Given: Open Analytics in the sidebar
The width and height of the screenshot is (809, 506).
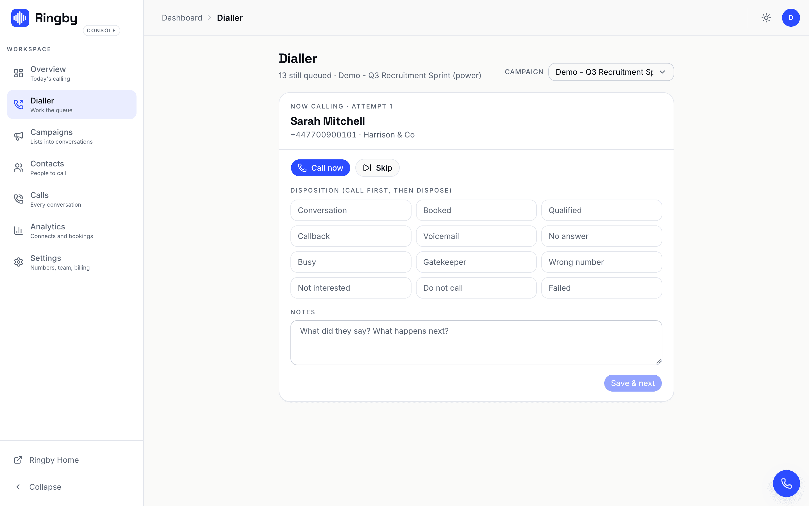Looking at the screenshot, I should [x=72, y=230].
